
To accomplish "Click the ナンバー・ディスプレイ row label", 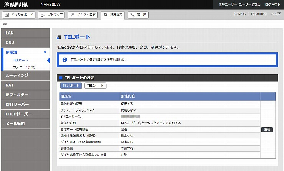I will point(78,110).
